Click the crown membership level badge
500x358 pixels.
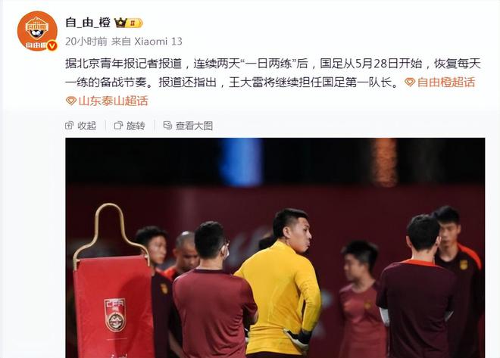pos(129,23)
